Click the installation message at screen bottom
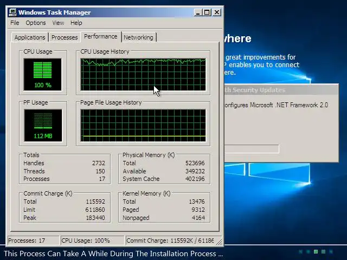Screen dimensions: 347x260 (113, 253)
